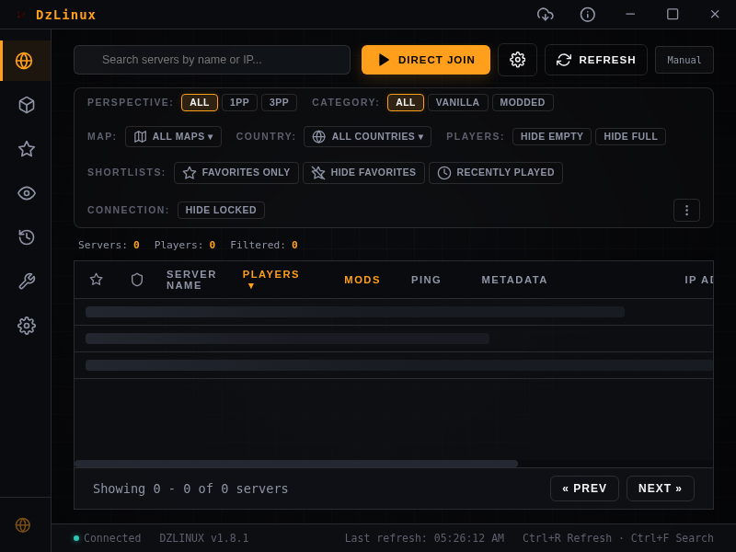Toggle FAVORITES ONLY shortlist

(x=236, y=173)
